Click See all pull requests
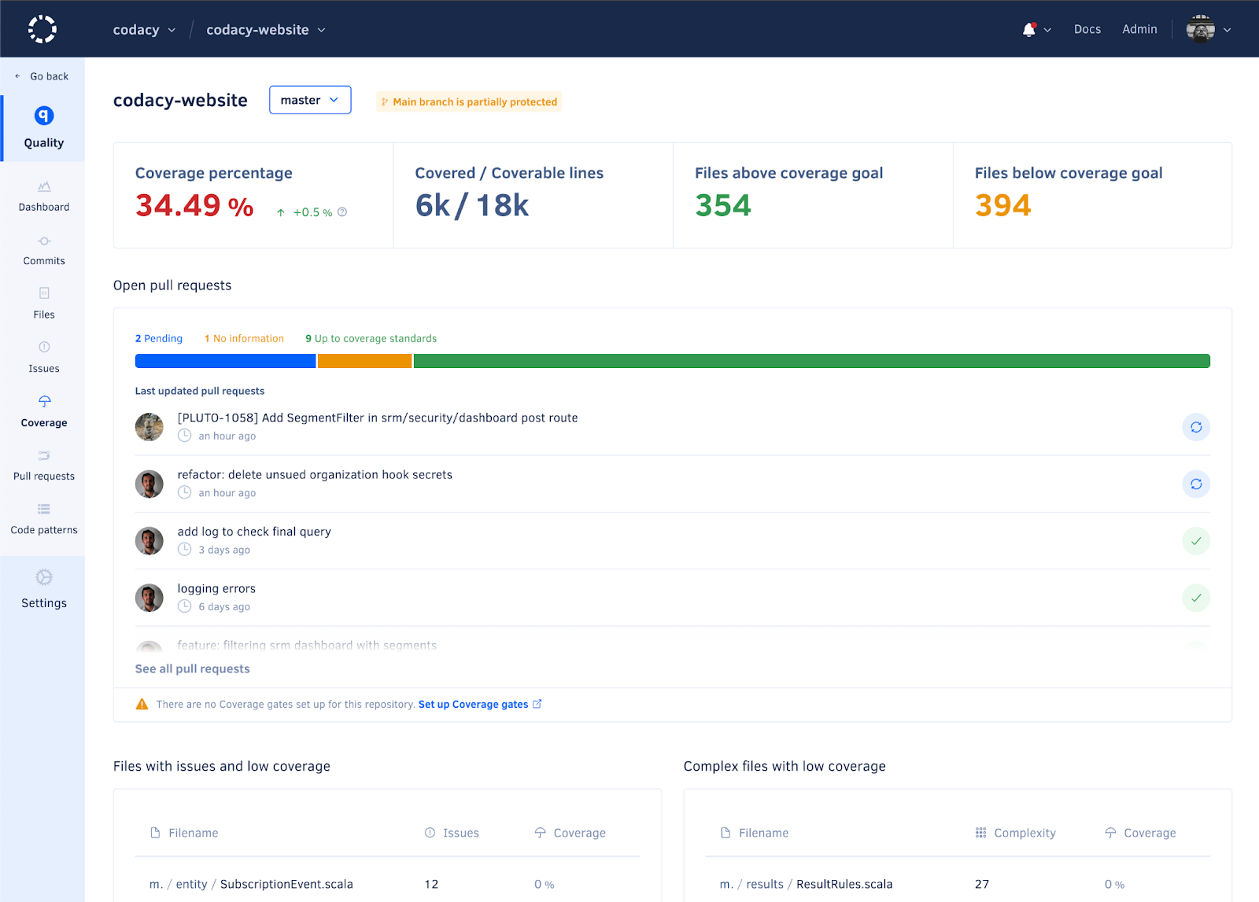Viewport: 1259px width, 902px height. pos(193,669)
